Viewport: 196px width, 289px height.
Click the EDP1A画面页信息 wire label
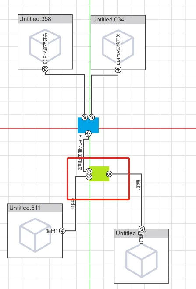tap(81, 153)
